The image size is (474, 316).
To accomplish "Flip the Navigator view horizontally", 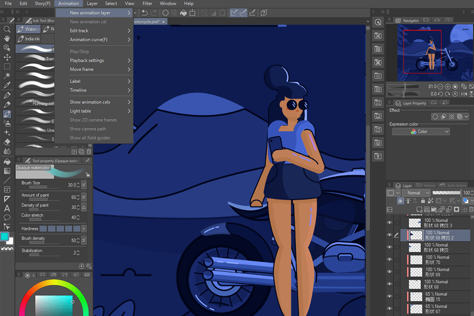I will coord(464,94).
